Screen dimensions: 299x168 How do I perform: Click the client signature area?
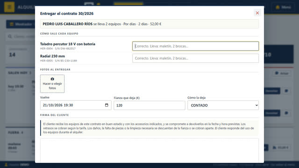click(149, 150)
